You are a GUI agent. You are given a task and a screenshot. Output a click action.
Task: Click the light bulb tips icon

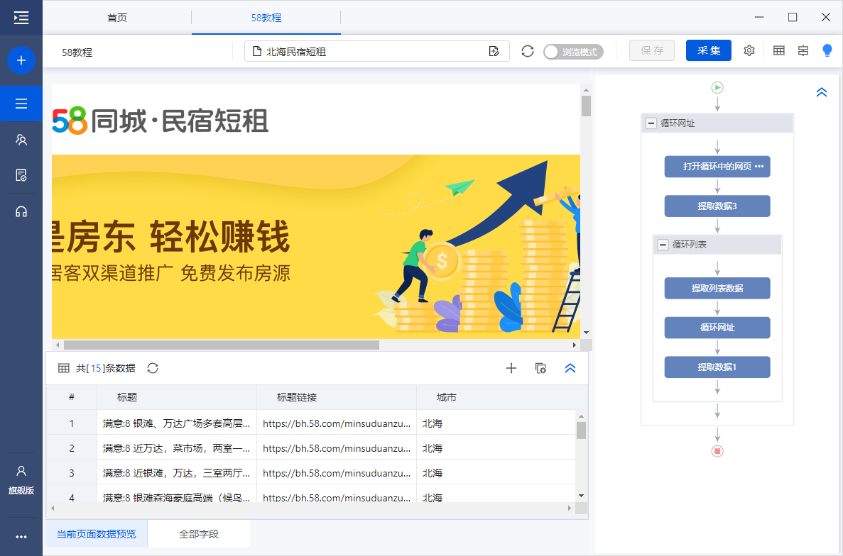pos(827,51)
